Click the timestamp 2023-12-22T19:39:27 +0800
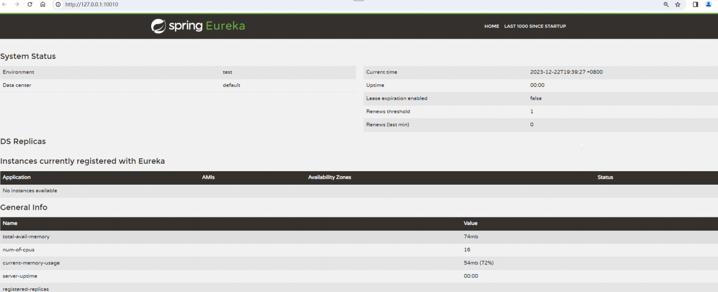 tap(566, 72)
